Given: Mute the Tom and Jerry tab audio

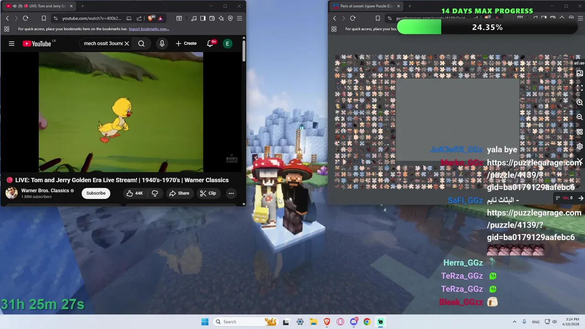Looking at the screenshot, I should click(15, 6).
